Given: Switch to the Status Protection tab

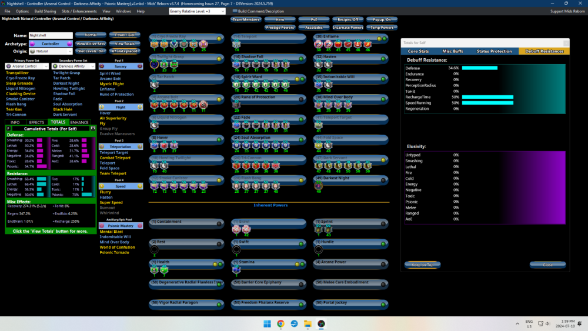Looking at the screenshot, I should pos(494,51).
